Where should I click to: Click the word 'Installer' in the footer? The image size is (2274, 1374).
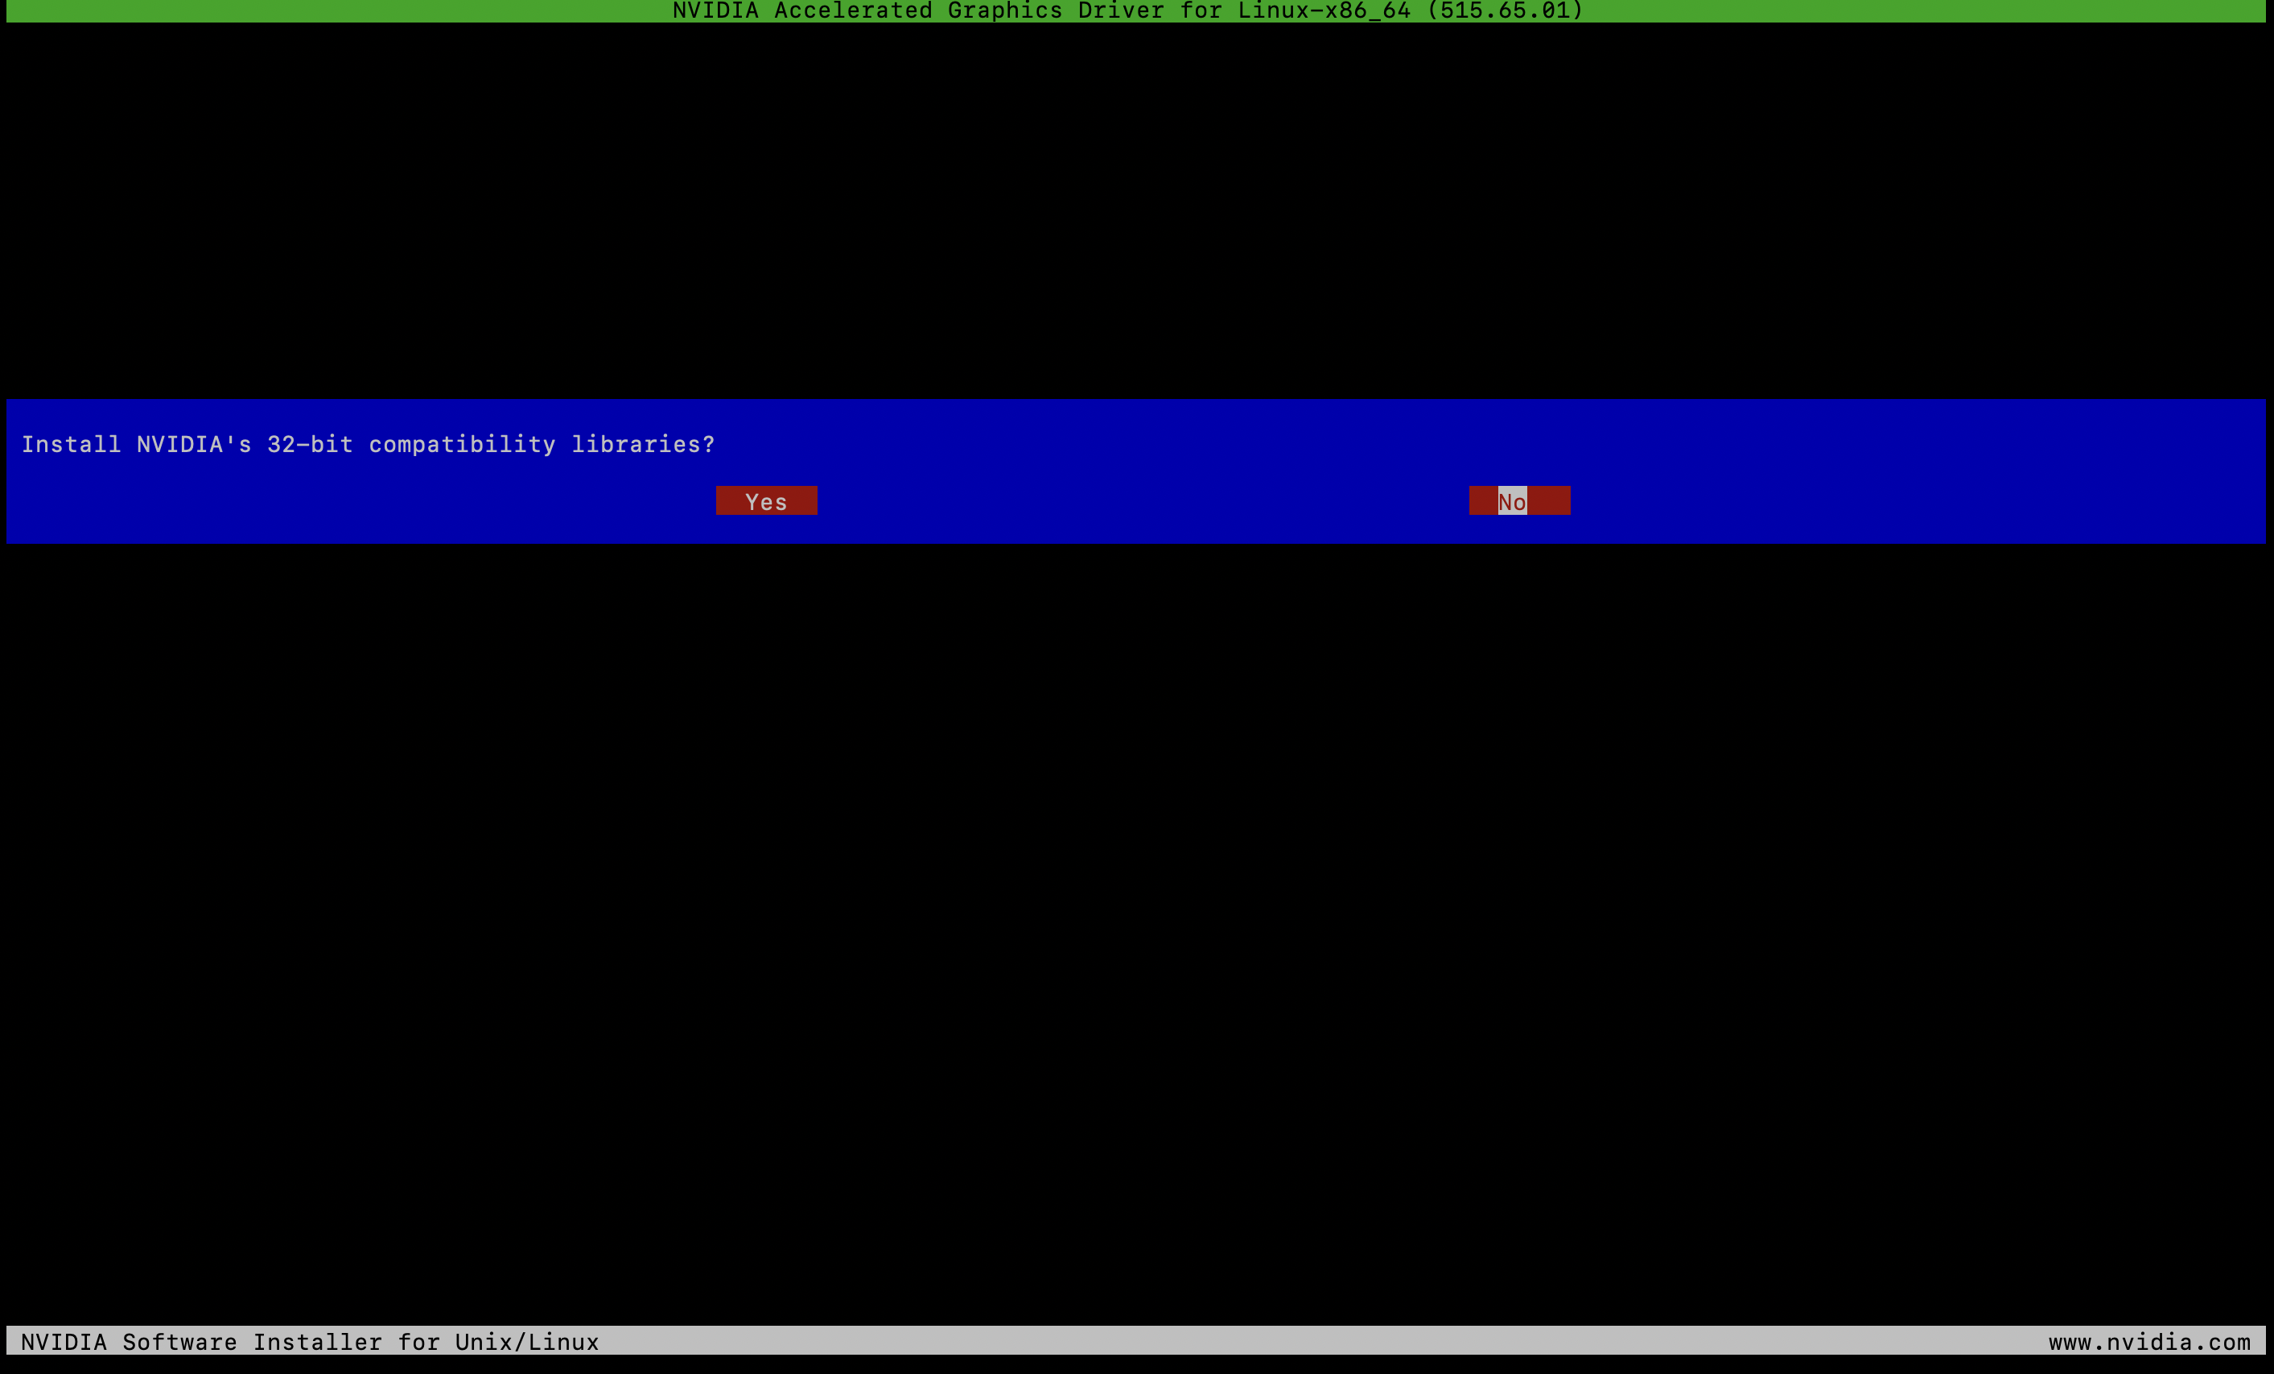tap(318, 1342)
